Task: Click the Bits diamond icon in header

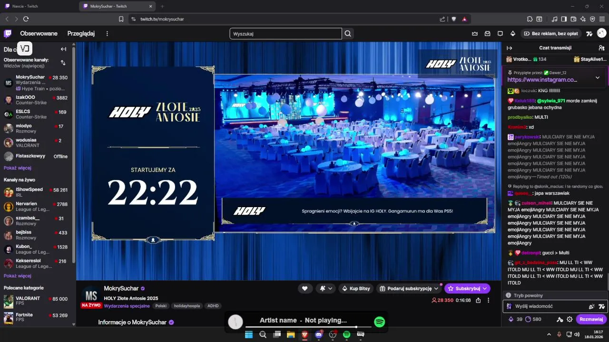Action: [x=512, y=34]
